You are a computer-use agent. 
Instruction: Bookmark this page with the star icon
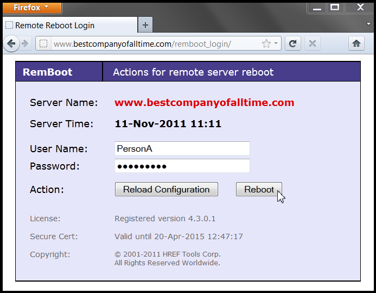[266, 44]
